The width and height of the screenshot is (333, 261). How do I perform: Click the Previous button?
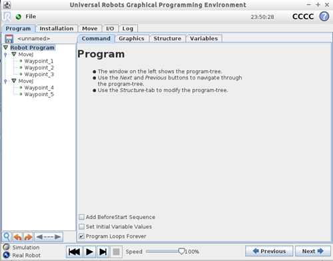[269, 251]
